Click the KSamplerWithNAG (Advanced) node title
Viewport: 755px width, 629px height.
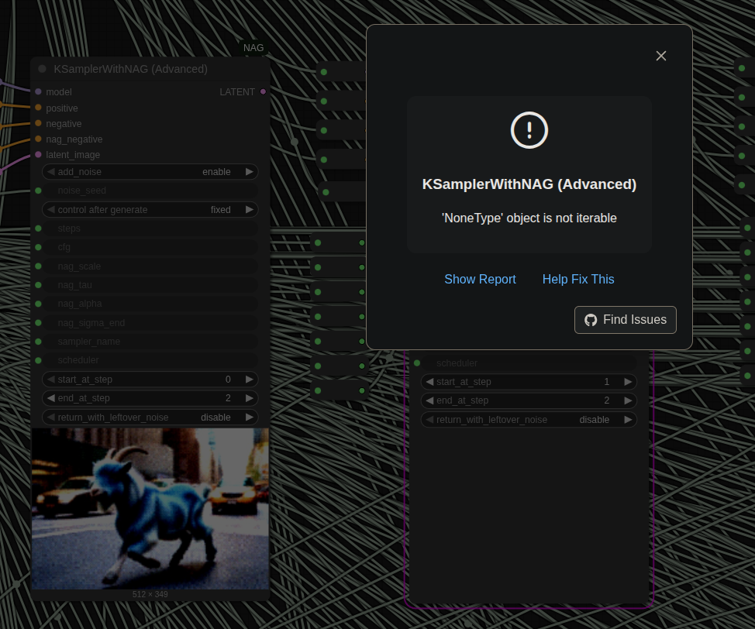tap(130, 69)
